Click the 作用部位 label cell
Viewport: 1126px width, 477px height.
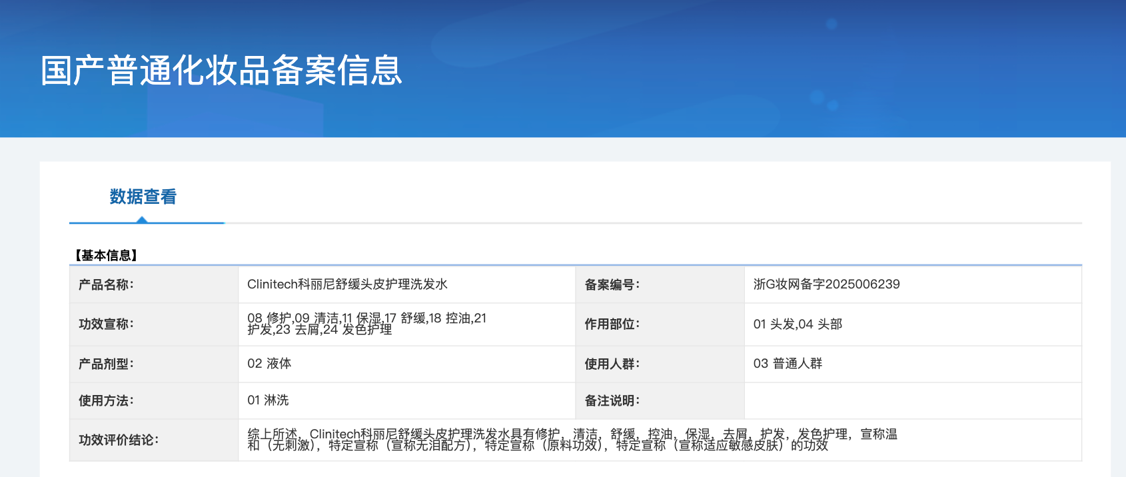click(660, 324)
